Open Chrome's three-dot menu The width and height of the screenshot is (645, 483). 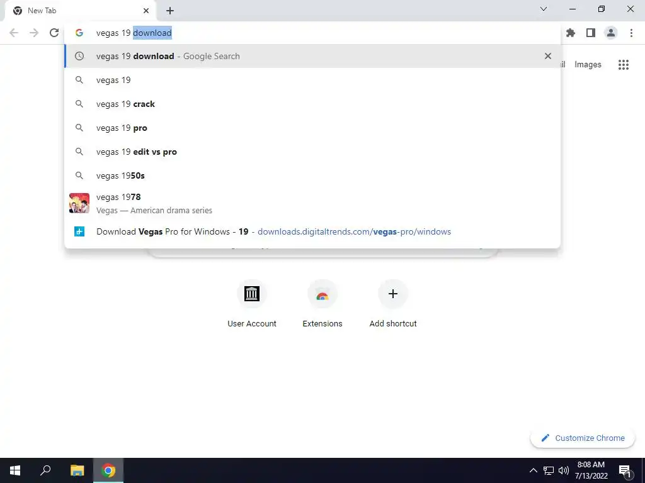(x=631, y=33)
